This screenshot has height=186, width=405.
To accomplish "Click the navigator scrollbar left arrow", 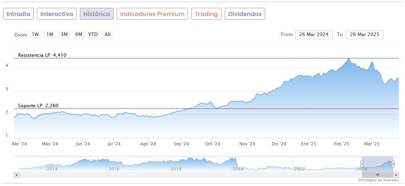I will pyautogui.click(x=16, y=175).
